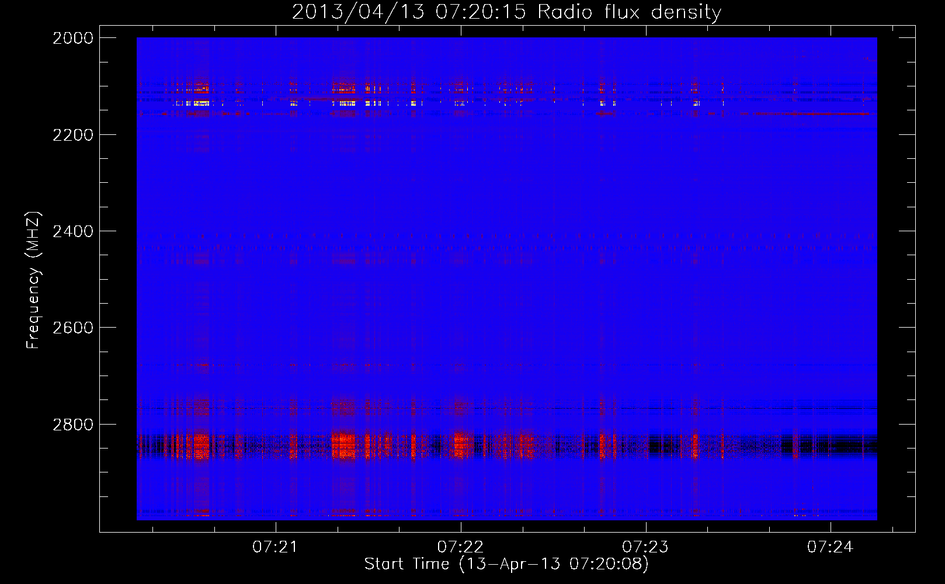
Task: Click the 07:21 time tick label
Action: tap(275, 547)
